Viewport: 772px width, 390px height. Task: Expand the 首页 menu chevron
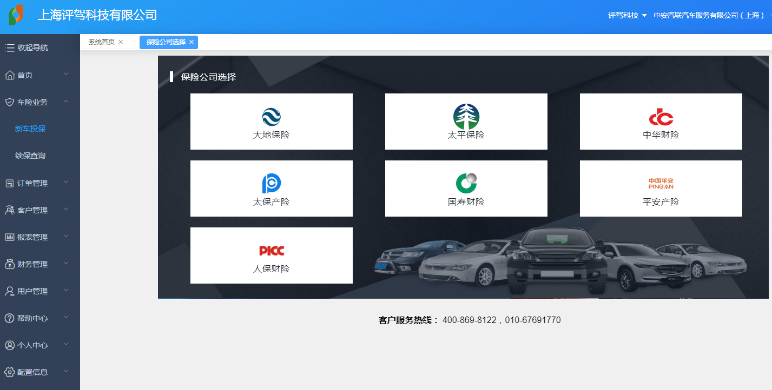point(66,74)
